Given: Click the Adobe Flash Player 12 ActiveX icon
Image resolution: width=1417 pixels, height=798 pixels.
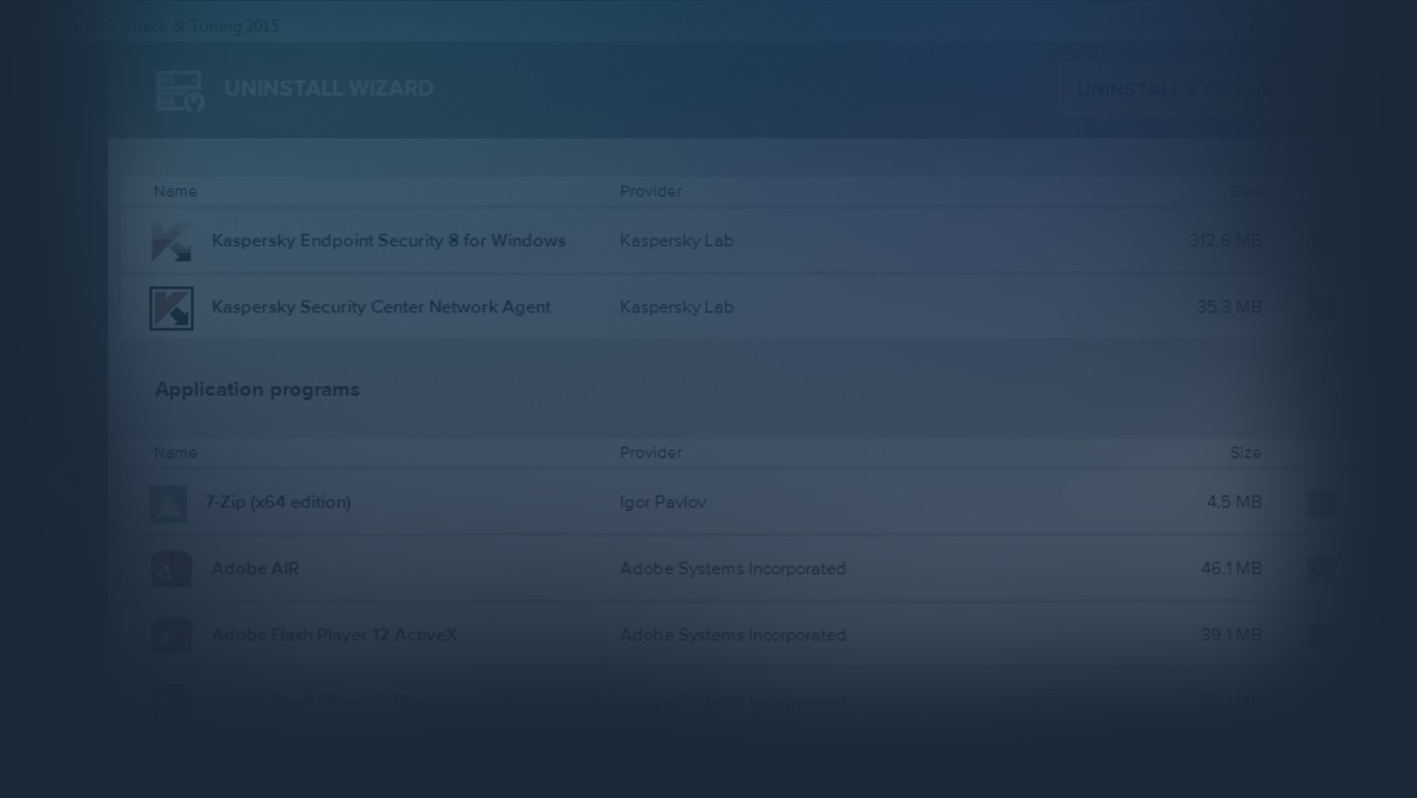Looking at the screenshot, I should click(x=171, y=635).
